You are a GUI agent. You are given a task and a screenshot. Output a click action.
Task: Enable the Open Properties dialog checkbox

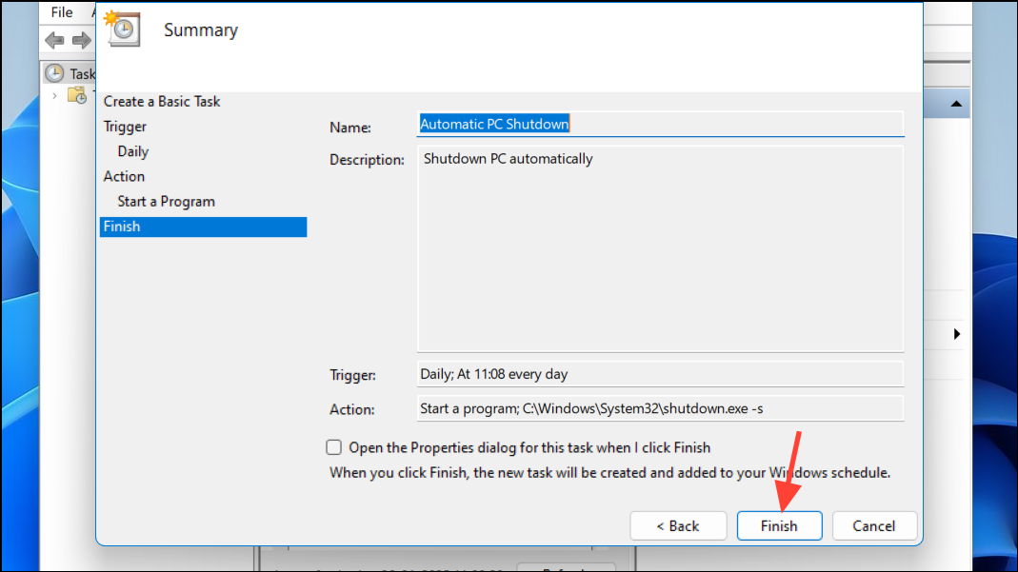coord(334,447)
